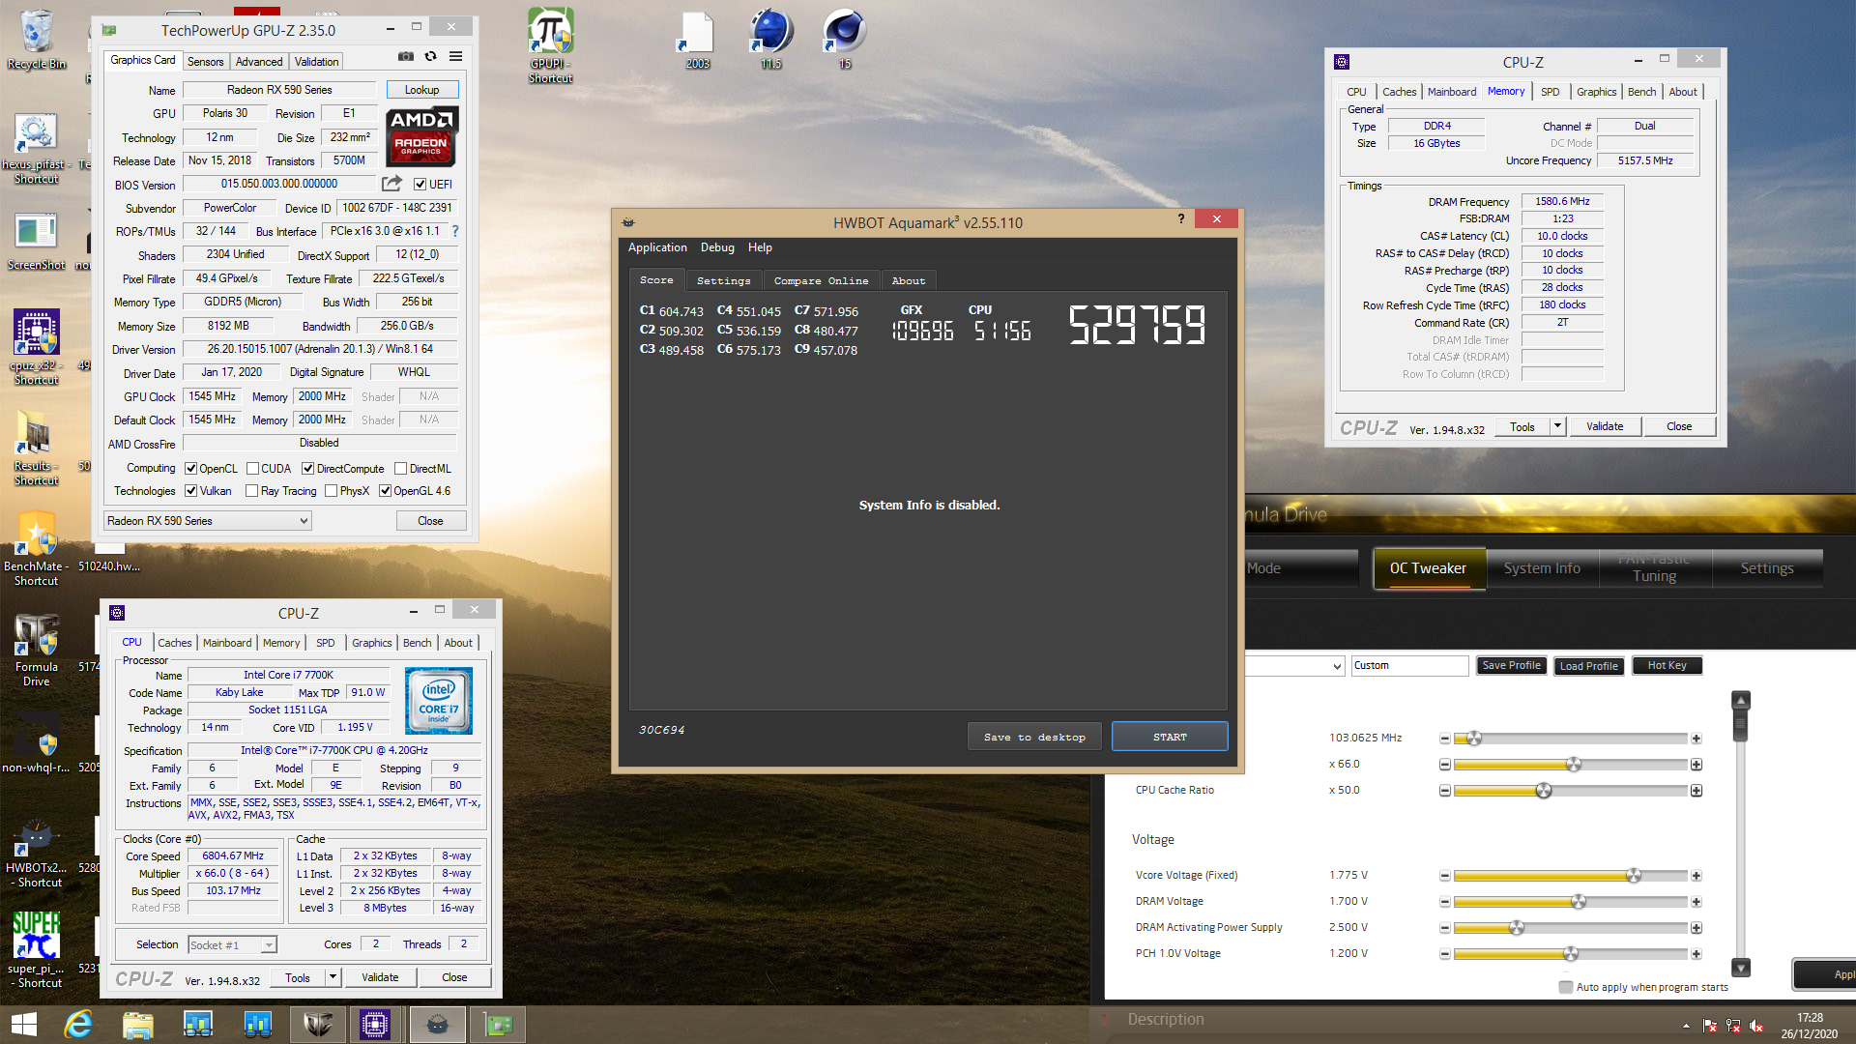Screen dimensions: 1856x1044
Task: Enable Auto apply when program starts
Action: point(1565,987)
